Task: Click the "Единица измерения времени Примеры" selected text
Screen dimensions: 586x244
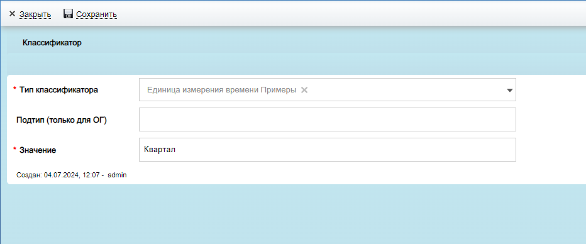Action: click(221, 90)
